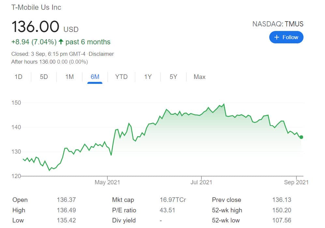Screen dimensions: 325x228
Task: Click the Mkt cap label
Action: [123, 200]
